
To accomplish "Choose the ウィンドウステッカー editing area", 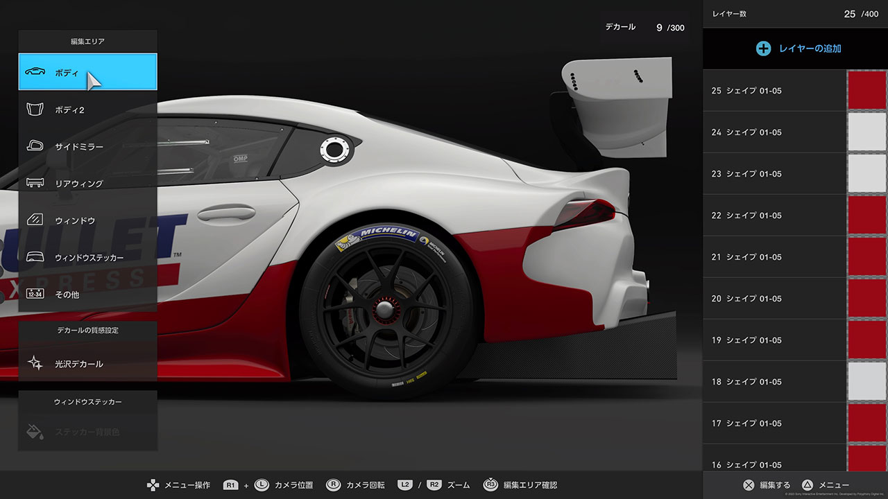I will 87,257.
